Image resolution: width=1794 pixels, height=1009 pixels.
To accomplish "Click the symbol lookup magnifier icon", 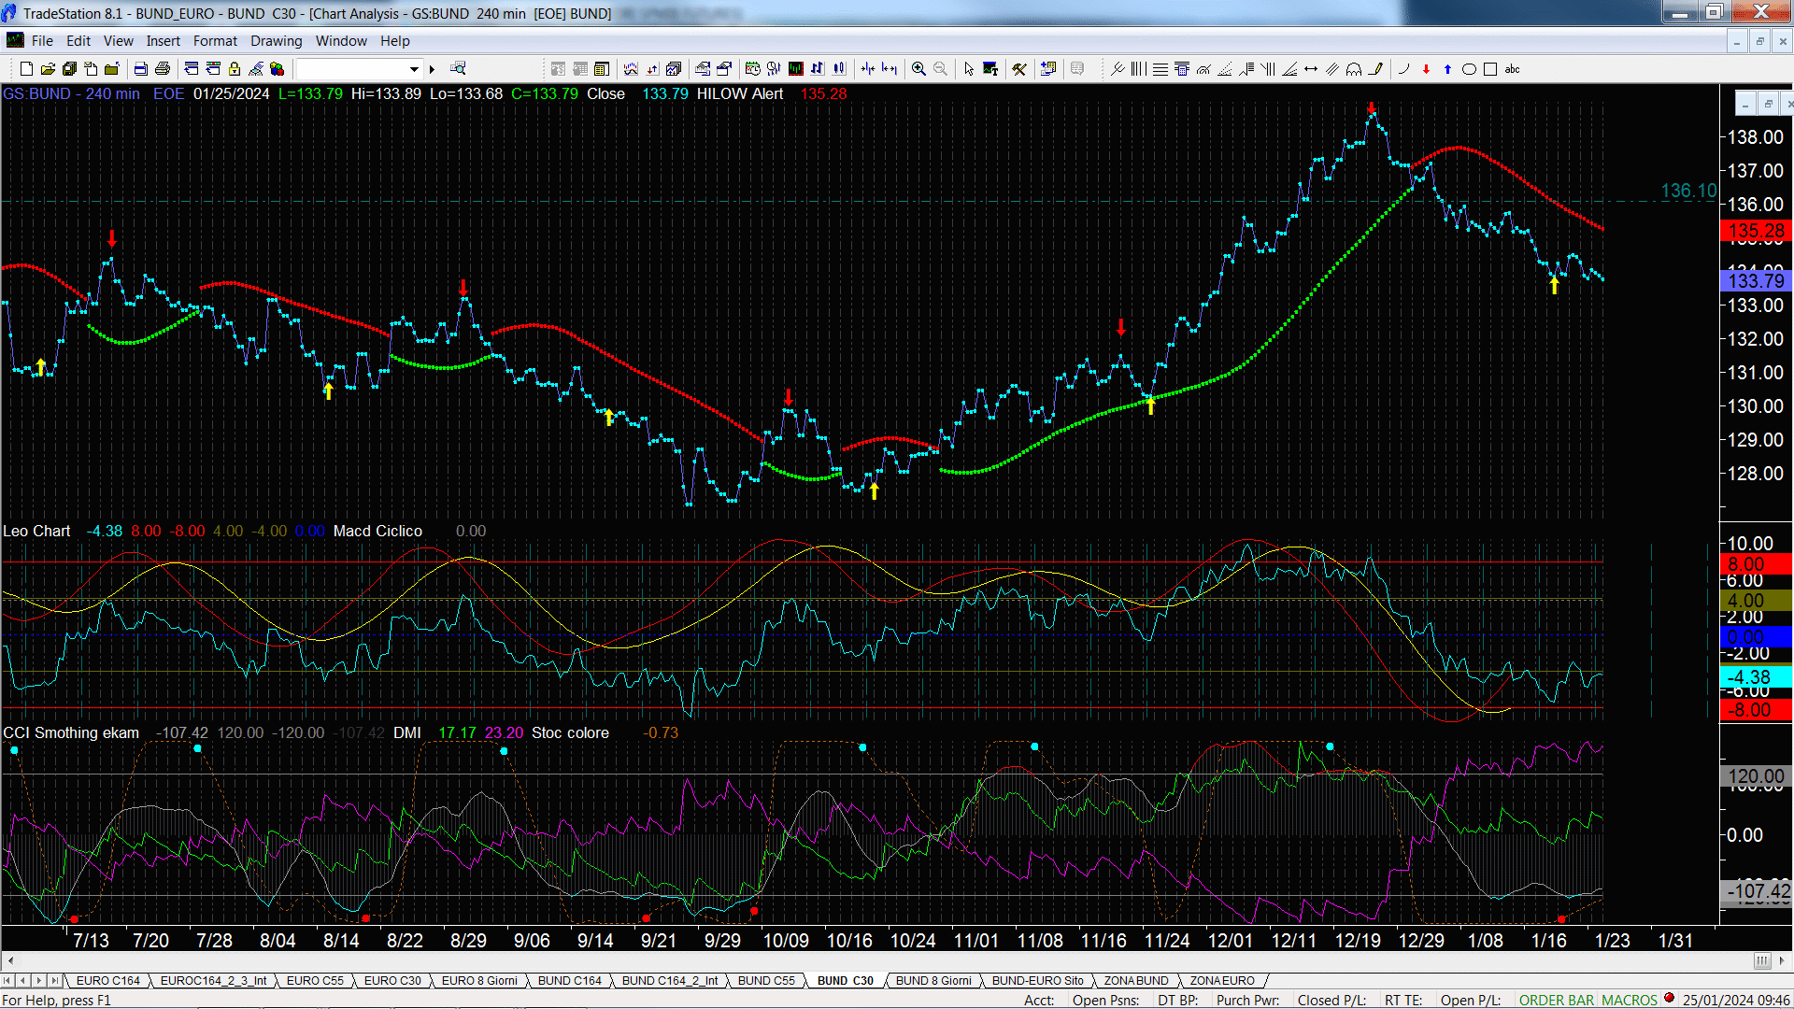I will (458, 69).
